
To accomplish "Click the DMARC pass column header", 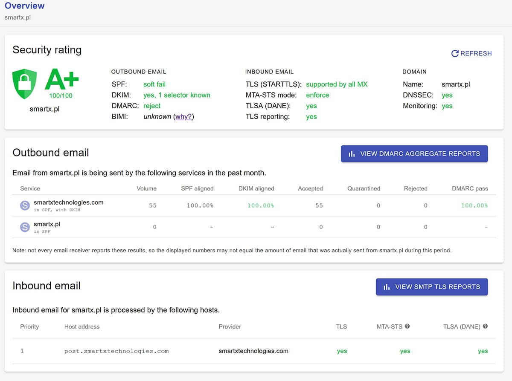I will coord(470,188).
